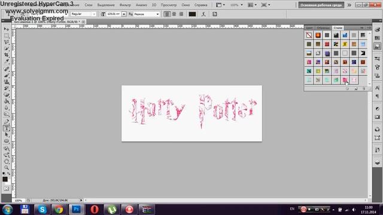Open Skype from the taskbar
The width and height of the screenshot is (383, 215).
click(42, 210)
